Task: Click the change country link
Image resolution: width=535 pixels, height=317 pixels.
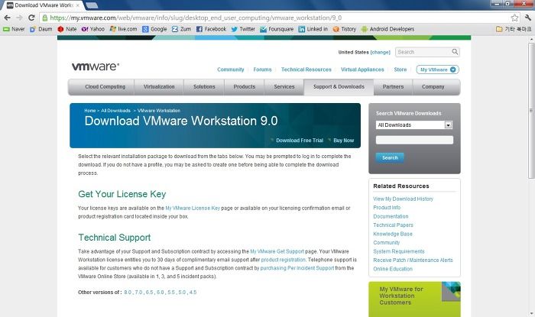Action: pyautogui.click(x=380, y=52)
